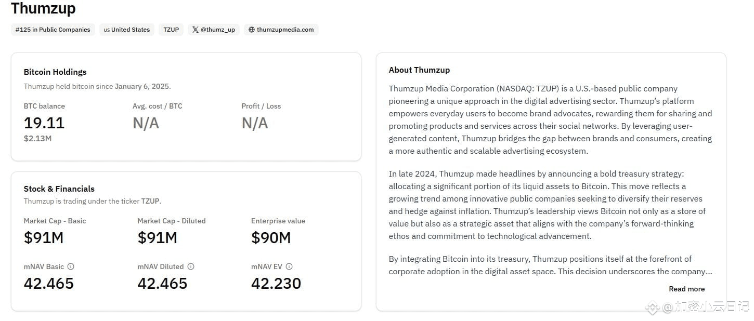
Task: Click the Thumzup page title
Action: [x=43, y=8]
